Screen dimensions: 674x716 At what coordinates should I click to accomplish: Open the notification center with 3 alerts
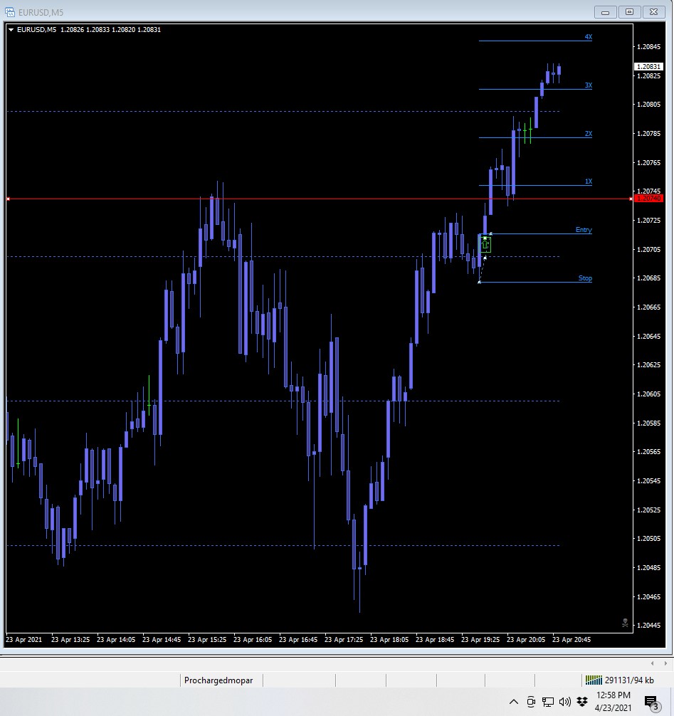[x=652, y=702]
